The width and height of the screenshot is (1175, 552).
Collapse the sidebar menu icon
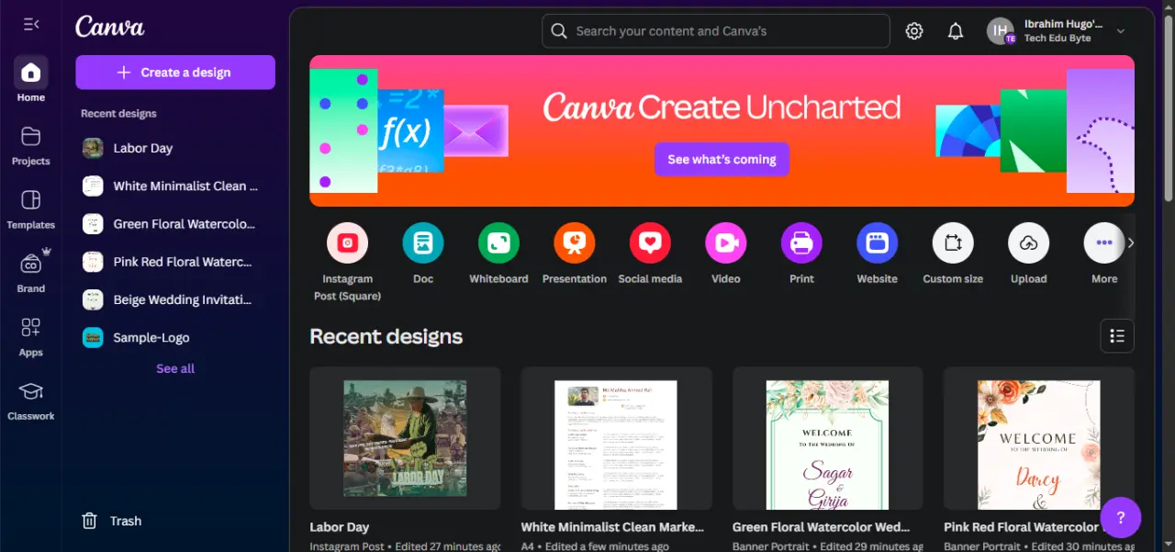pos(31,24)
